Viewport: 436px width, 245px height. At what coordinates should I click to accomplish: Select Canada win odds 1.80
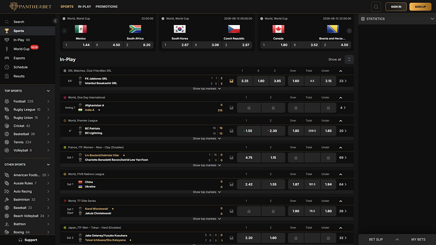[275, 45]
